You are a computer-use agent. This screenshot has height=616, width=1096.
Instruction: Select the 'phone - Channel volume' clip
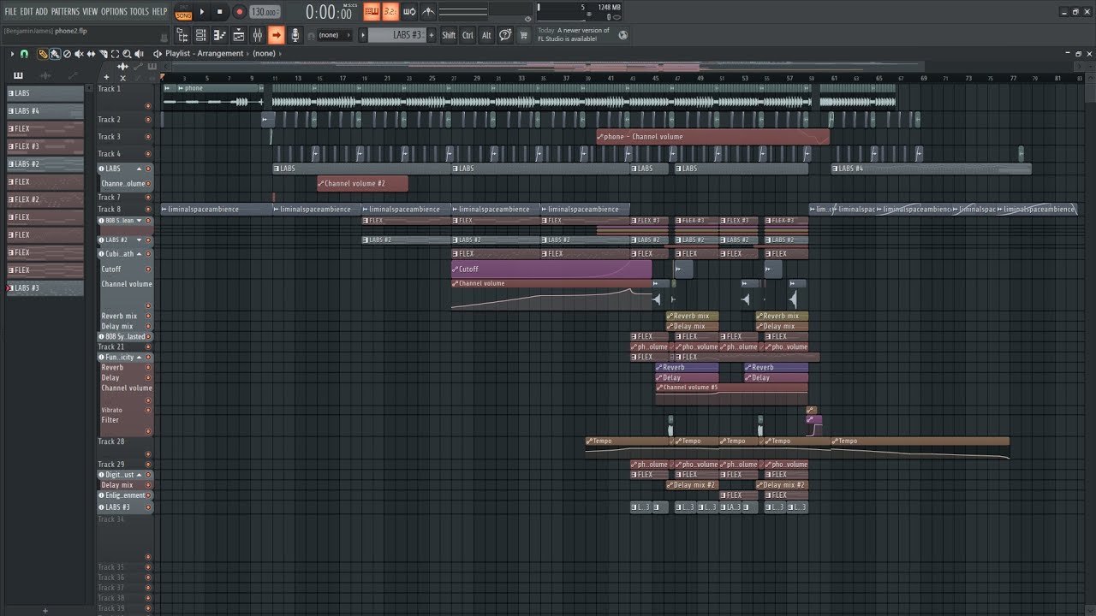[712, 137]
